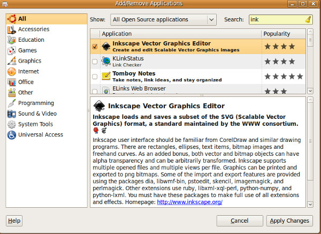The width and height of the screenshot is (321, 234).
Task: Open the Show filter dropdown
Action: (163, 20)
